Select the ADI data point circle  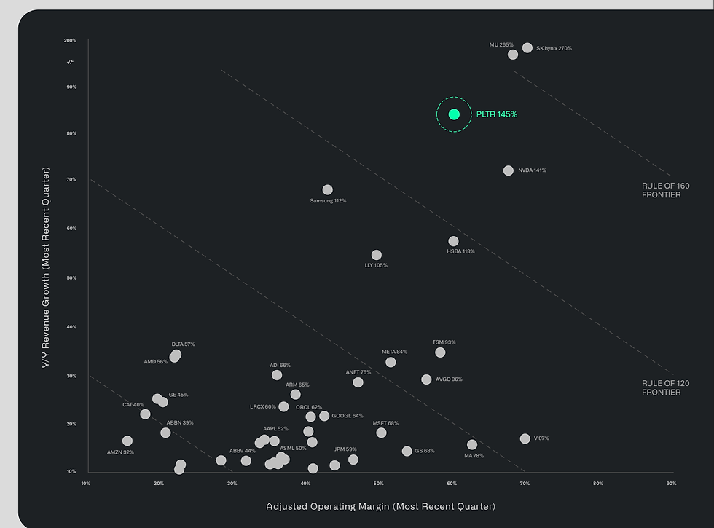click(277, 375)
